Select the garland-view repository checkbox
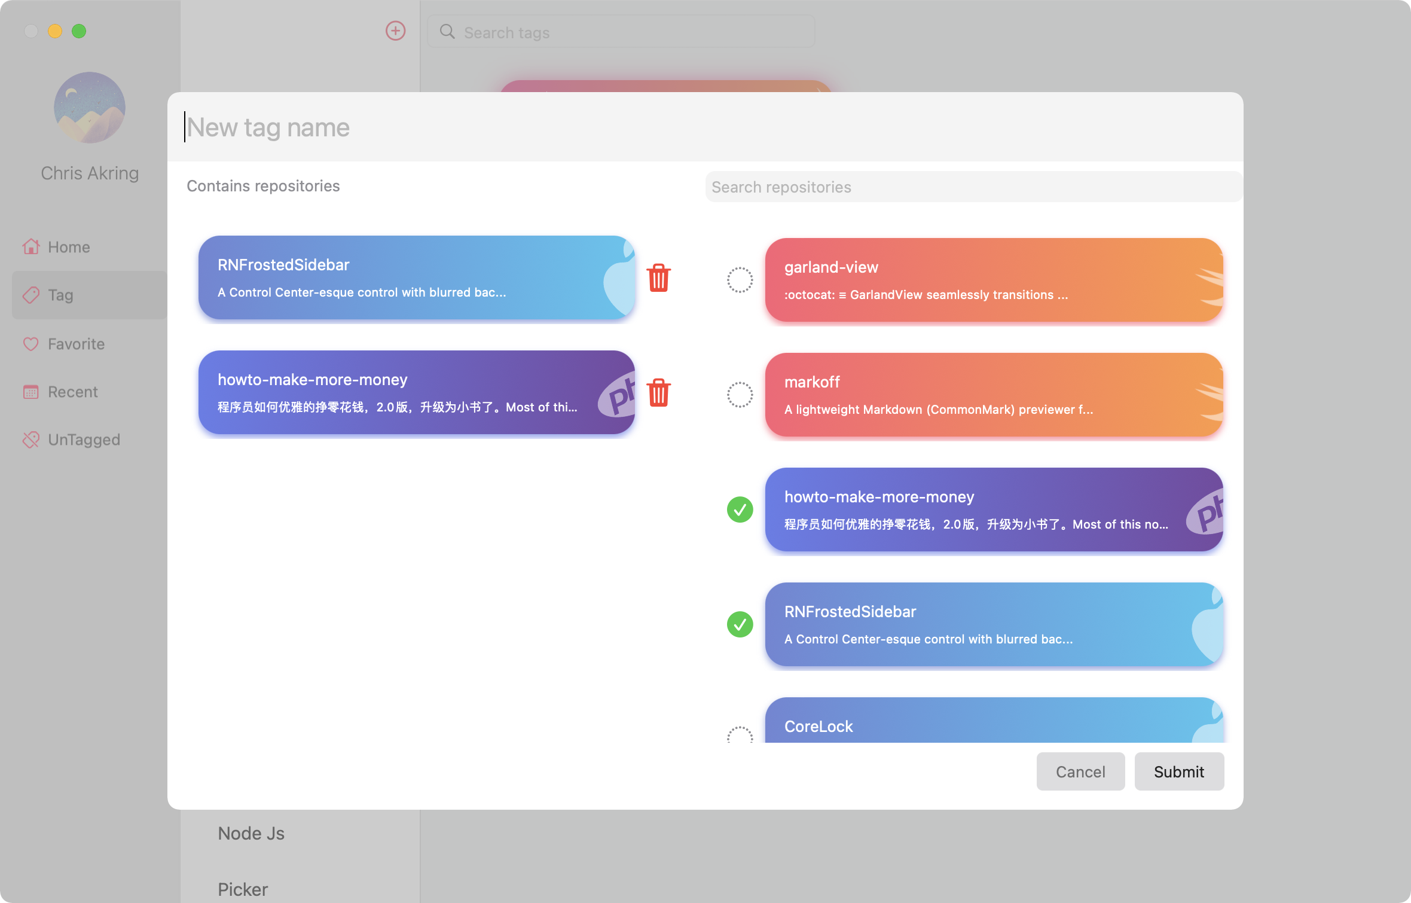1411x903 pixels. click(x=740, y=280)
